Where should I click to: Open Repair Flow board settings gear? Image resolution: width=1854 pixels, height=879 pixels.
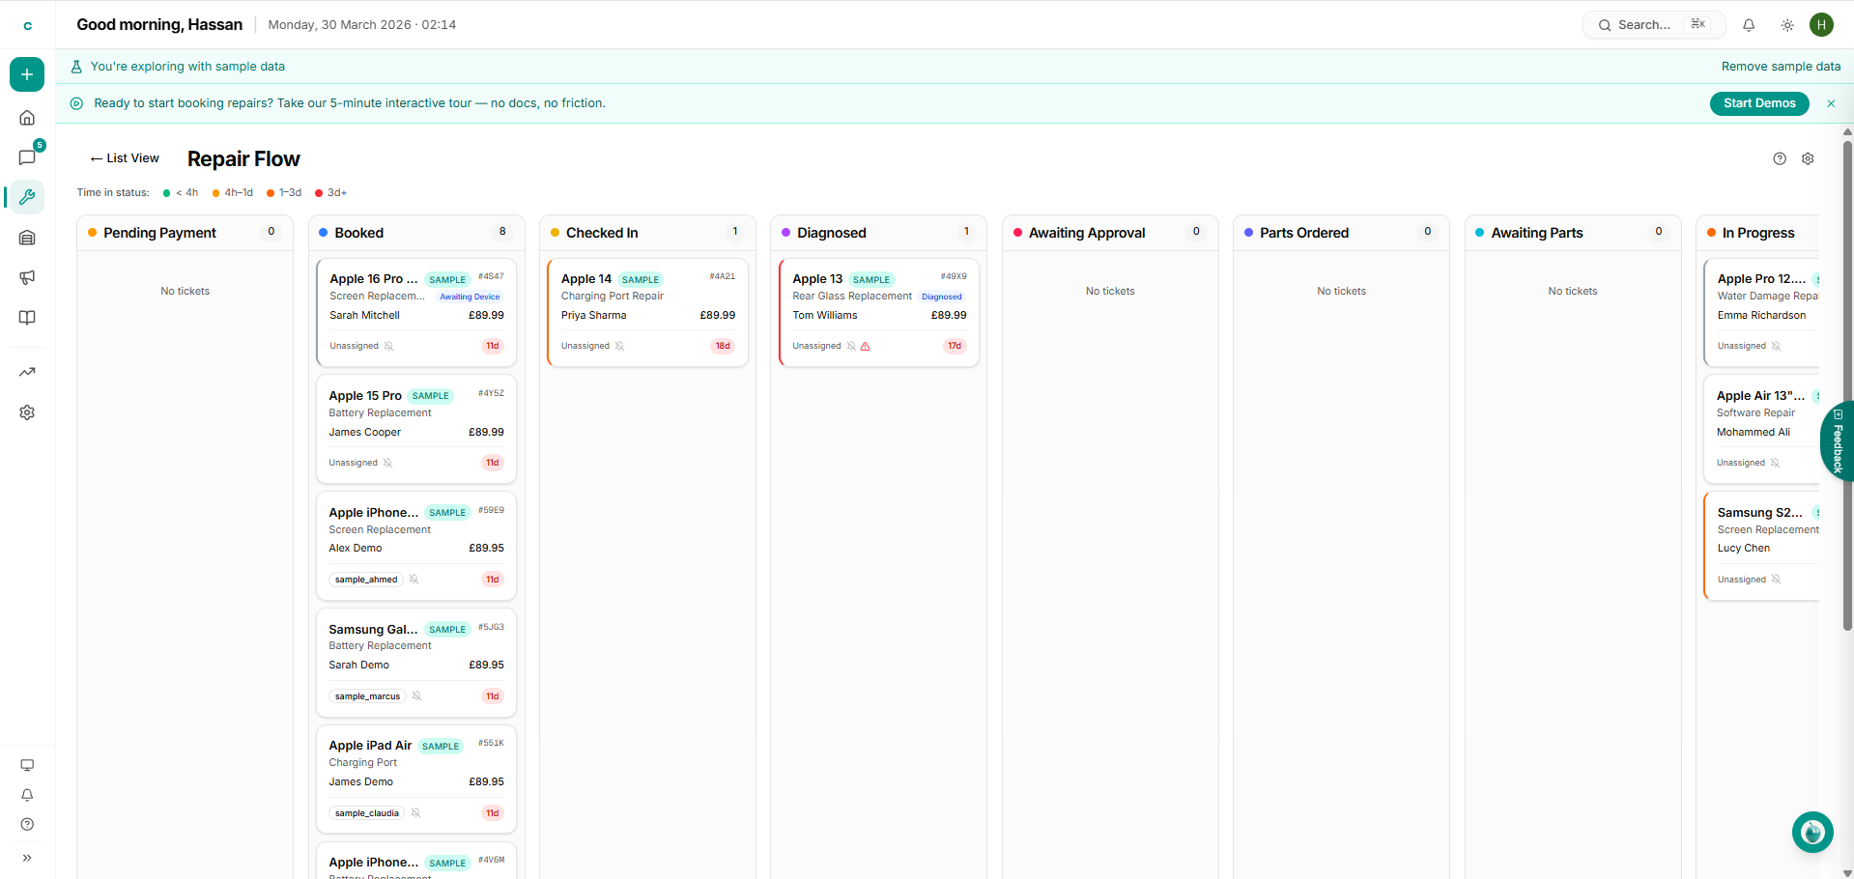pos(1808,159)
